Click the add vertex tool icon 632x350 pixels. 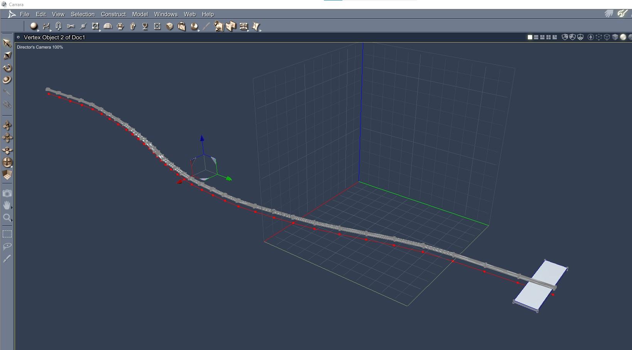pos(83,26)
